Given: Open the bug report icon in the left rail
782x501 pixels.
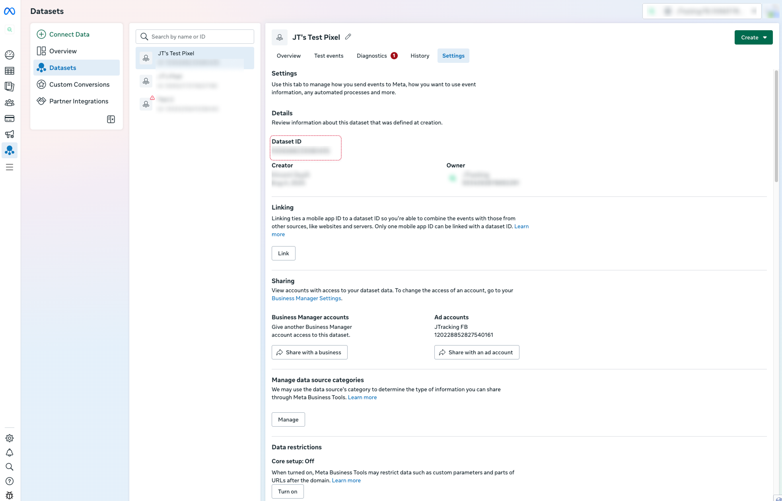Looking at the screenshot, I should 10,495.
